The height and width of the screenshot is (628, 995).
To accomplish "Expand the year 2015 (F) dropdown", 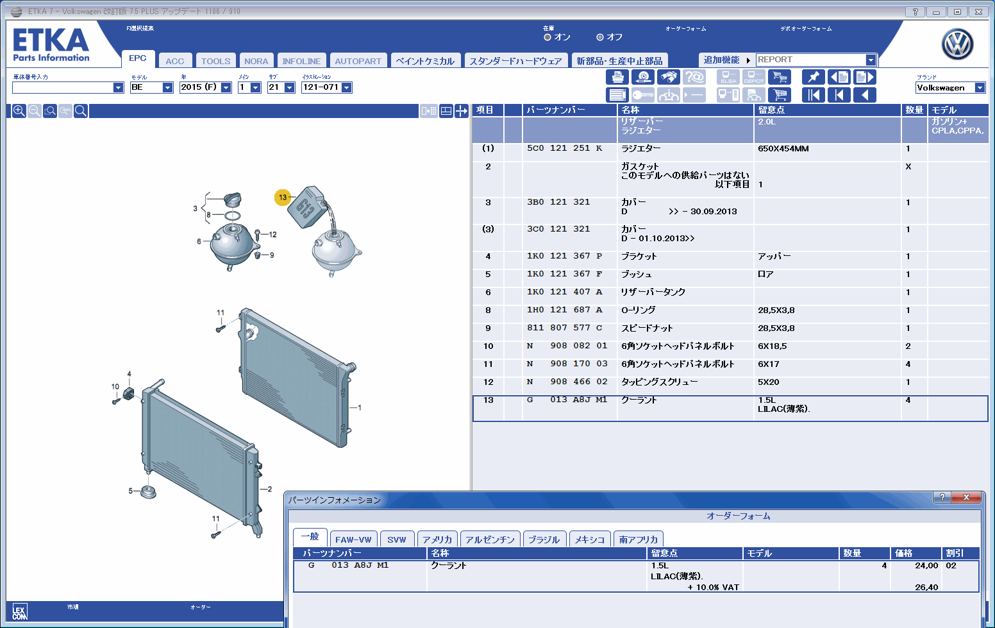I will (226, 88).
